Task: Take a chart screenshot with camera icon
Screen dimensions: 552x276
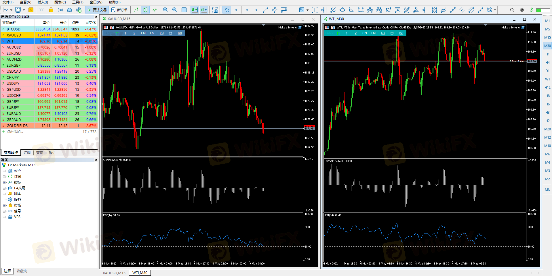Action: pyautogui.click(x=215, y=10)
